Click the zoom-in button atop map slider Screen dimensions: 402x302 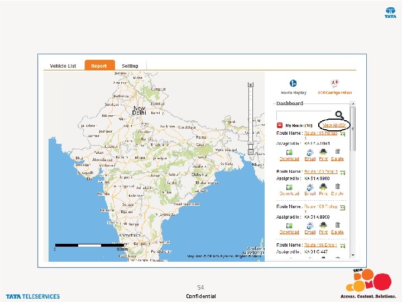click(251, 84)
